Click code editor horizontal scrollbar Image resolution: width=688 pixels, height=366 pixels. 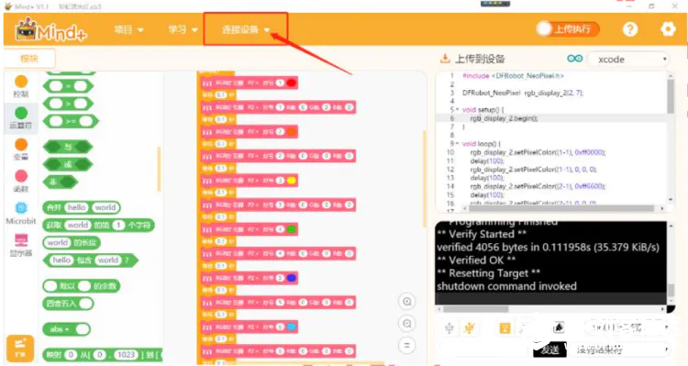click(x=561, y=208)
